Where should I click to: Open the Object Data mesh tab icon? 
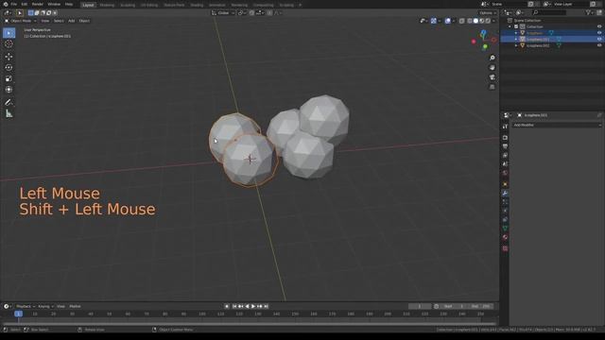point(505,229)
